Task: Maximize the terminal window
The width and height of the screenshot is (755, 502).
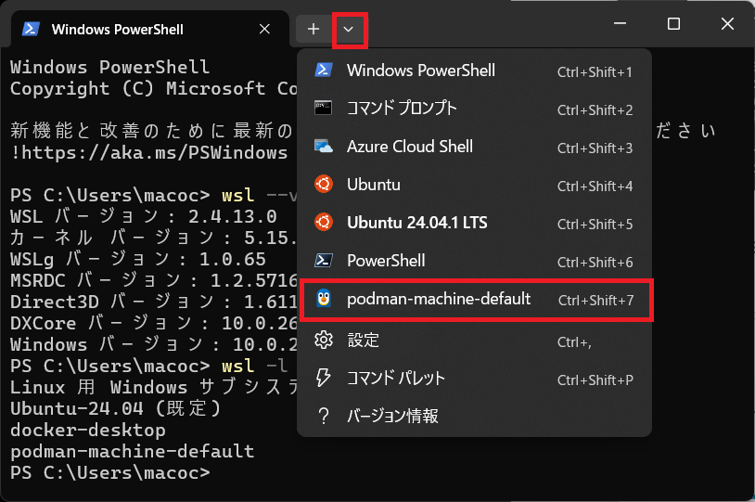Action: coord(674,24)
